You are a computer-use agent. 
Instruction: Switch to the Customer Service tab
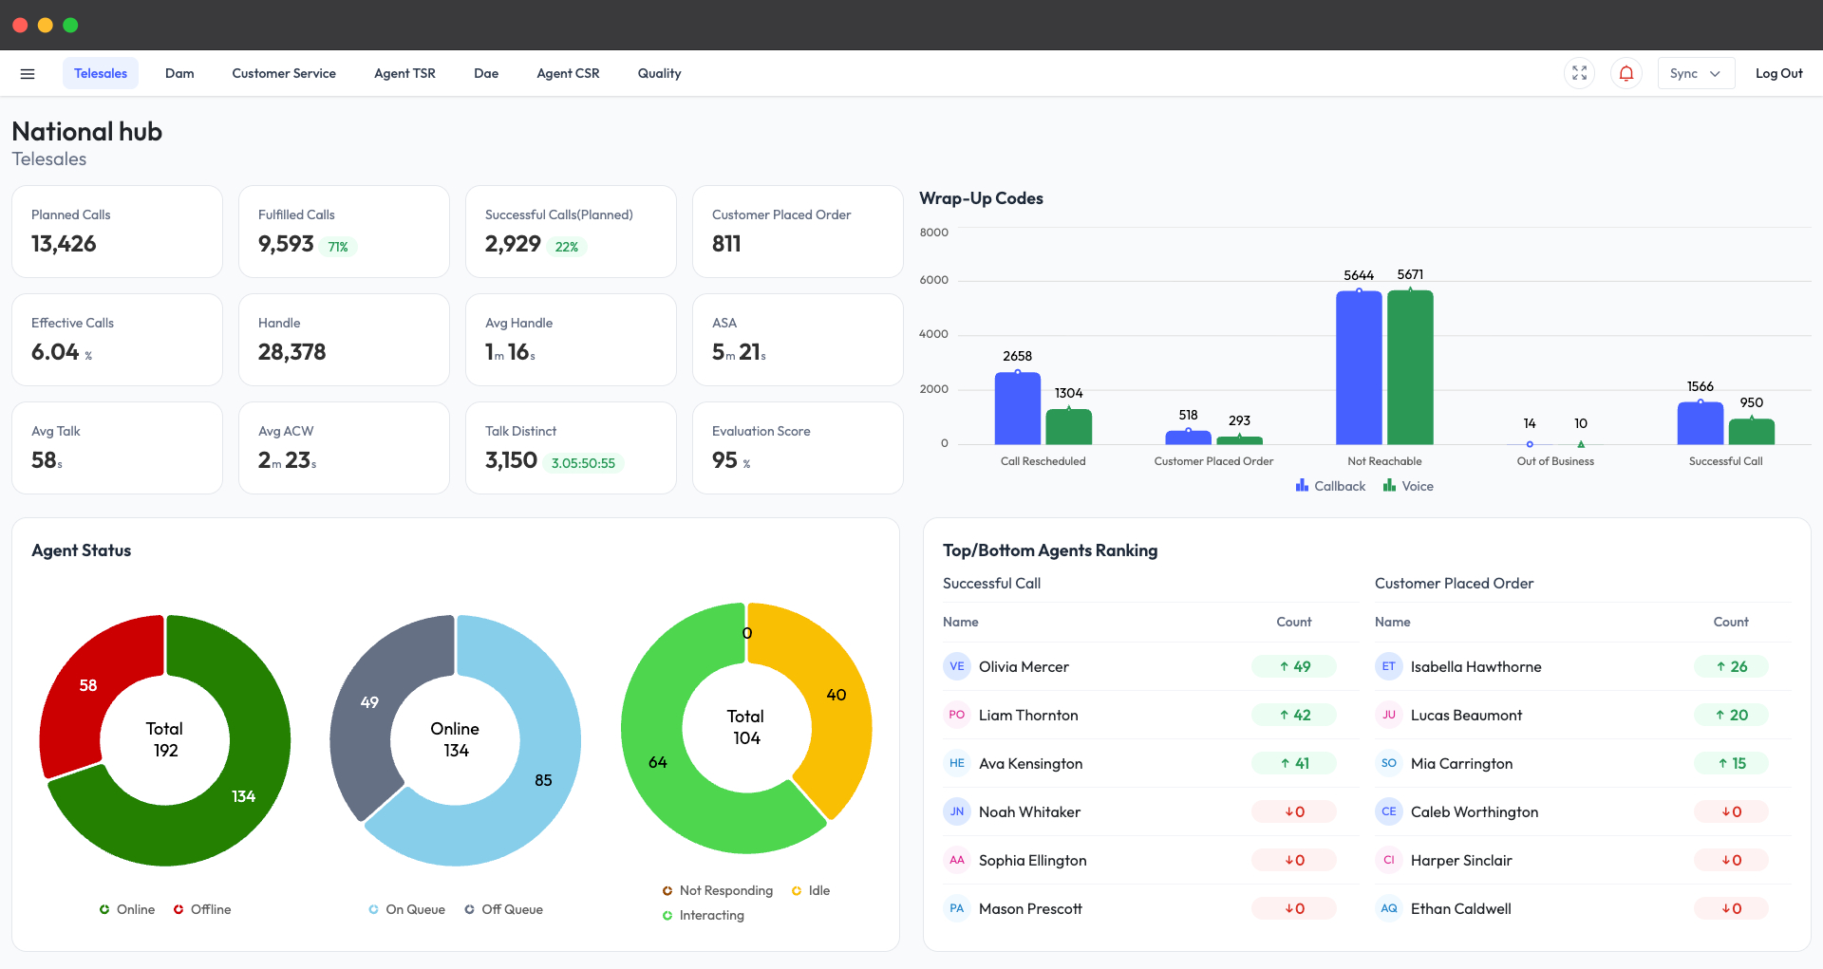coord(284,73)
